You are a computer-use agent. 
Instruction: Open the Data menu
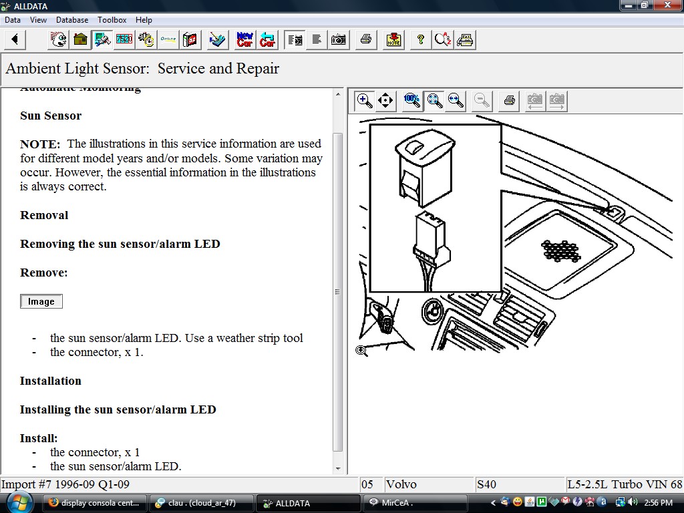click(x=13, y=20)
